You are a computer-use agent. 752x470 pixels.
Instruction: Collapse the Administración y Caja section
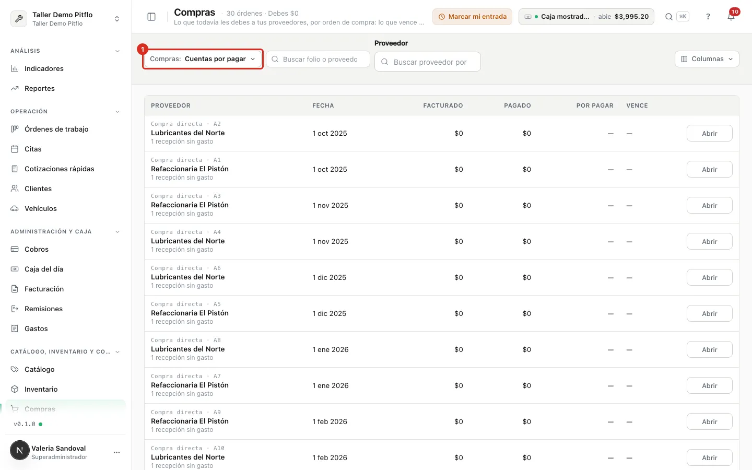pyautogui.click(x=118, y=232)
